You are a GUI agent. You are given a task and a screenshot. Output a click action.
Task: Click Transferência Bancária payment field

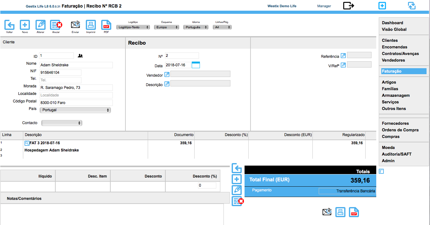pos(347,191)
